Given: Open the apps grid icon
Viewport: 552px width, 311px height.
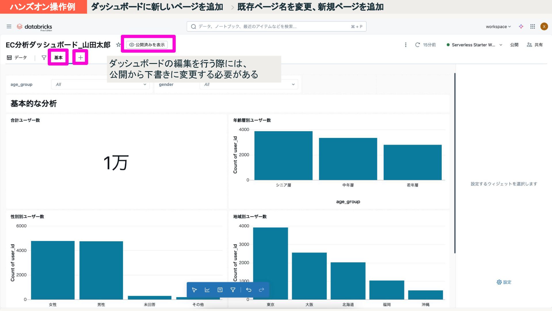Looking at the screenshot, I should click(x=532, y=26).
